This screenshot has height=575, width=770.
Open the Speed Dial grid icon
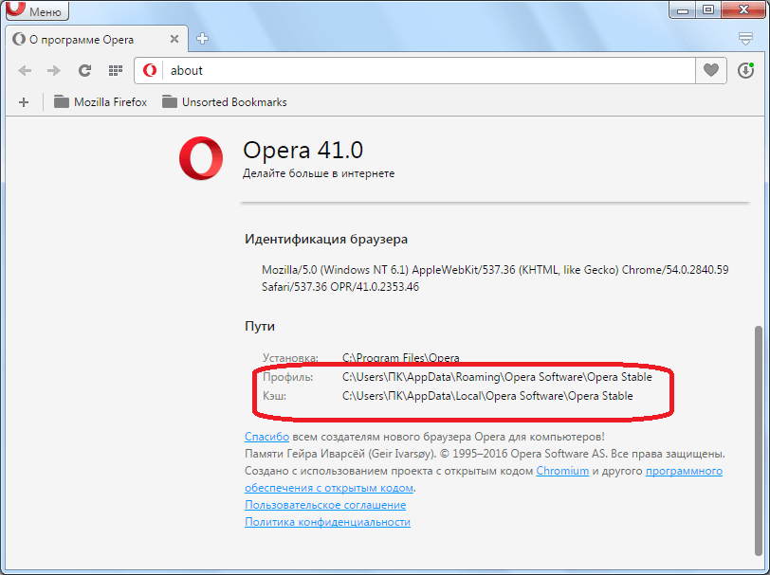[x=115, y=70]
